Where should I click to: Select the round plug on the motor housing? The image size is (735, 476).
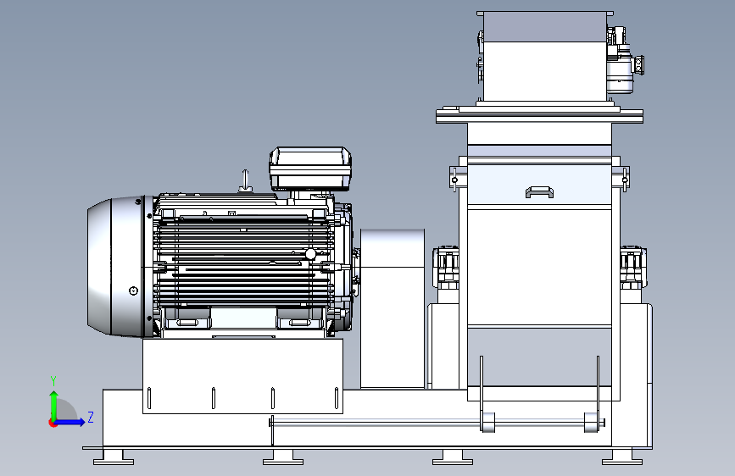[x=310, y=254]
